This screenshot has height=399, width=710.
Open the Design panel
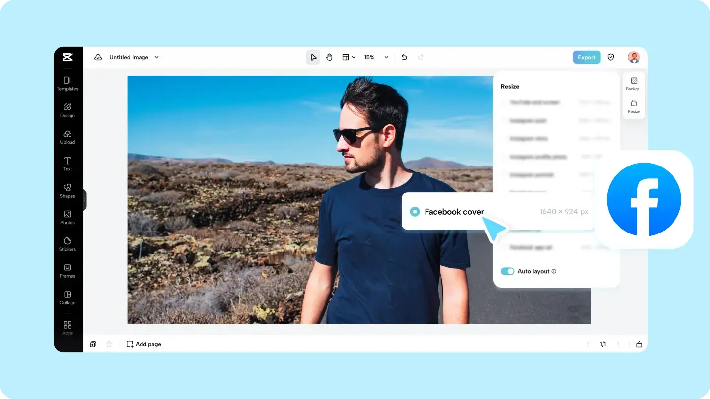pyautogui.click(x=68, y=110)
